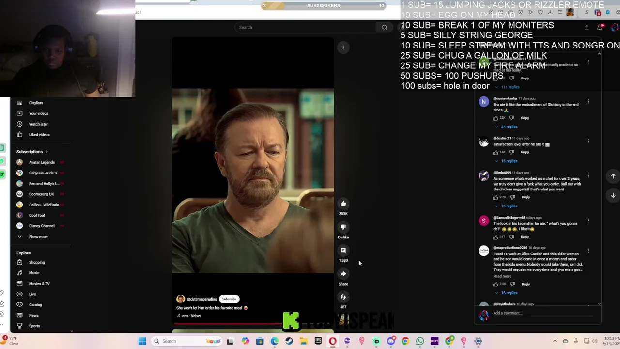Reply to @SamuelNdege-w8f comment

click(x=525, y=237)
